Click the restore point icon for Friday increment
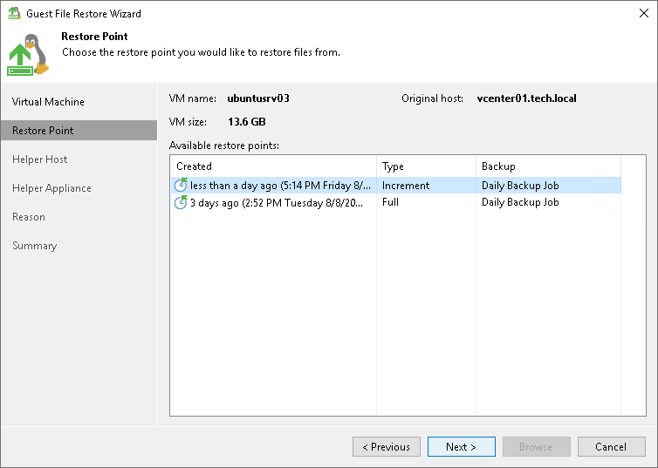Screen dimensions: 658x468 point(181,185)
